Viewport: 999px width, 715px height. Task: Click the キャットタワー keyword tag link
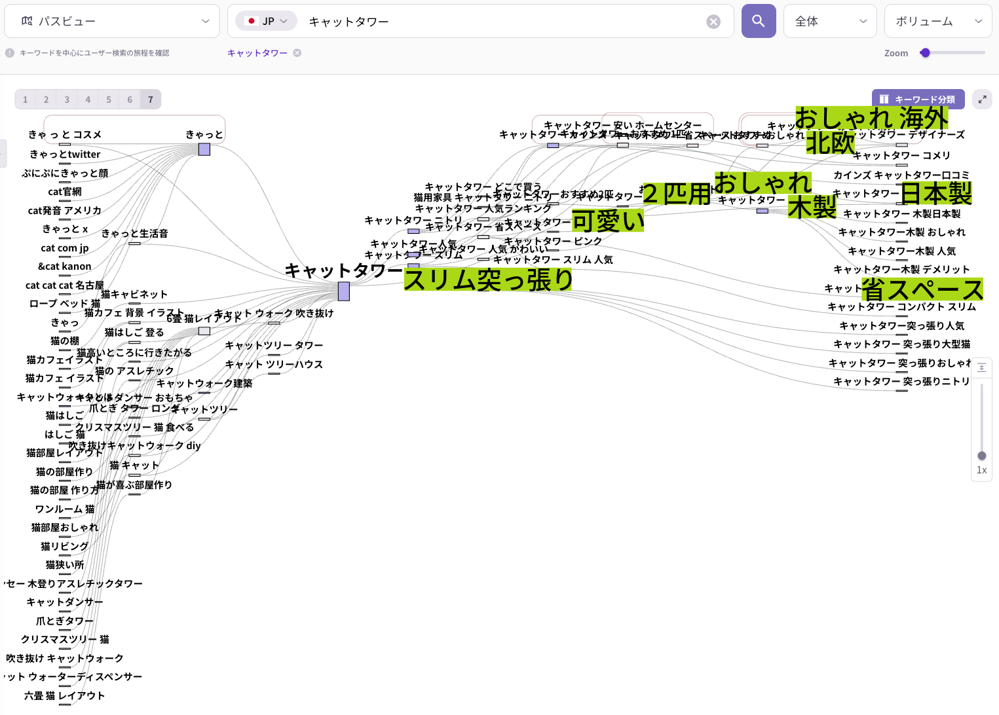click(x=257, y=53)
